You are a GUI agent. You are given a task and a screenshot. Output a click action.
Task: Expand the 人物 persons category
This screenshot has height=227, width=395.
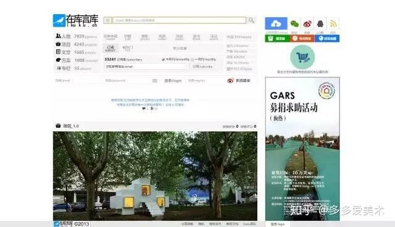coord(77,36)
